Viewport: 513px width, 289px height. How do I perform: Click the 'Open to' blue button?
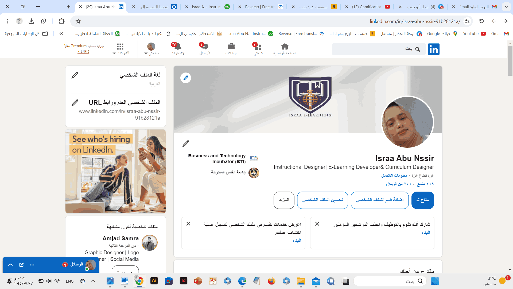[423, 200]
